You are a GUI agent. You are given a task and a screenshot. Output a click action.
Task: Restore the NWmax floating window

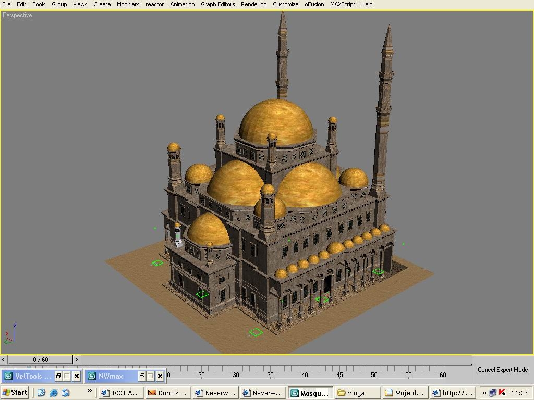[142, 376]
